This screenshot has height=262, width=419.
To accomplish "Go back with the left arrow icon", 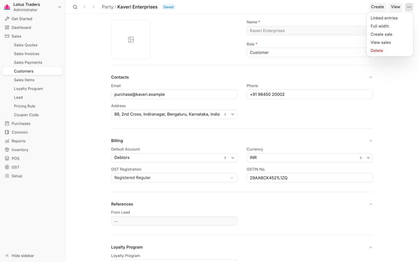I will click(x=84, y=7).
